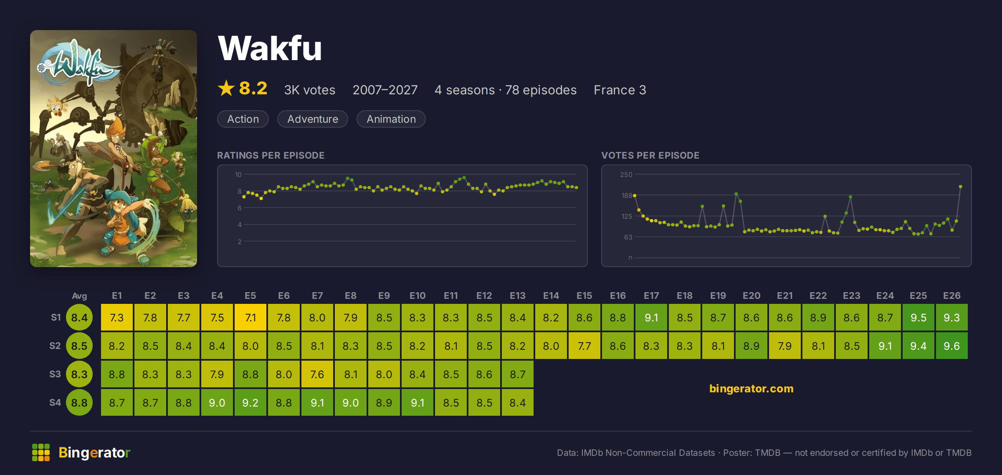Click the E13 column header
The width and height of the screenshot is (1002, 475).
point(518,296)
